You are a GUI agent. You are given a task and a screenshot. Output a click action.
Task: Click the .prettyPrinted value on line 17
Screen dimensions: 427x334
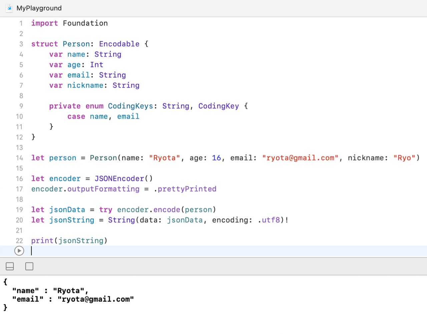pyautogui.click(x=185, y=189)
